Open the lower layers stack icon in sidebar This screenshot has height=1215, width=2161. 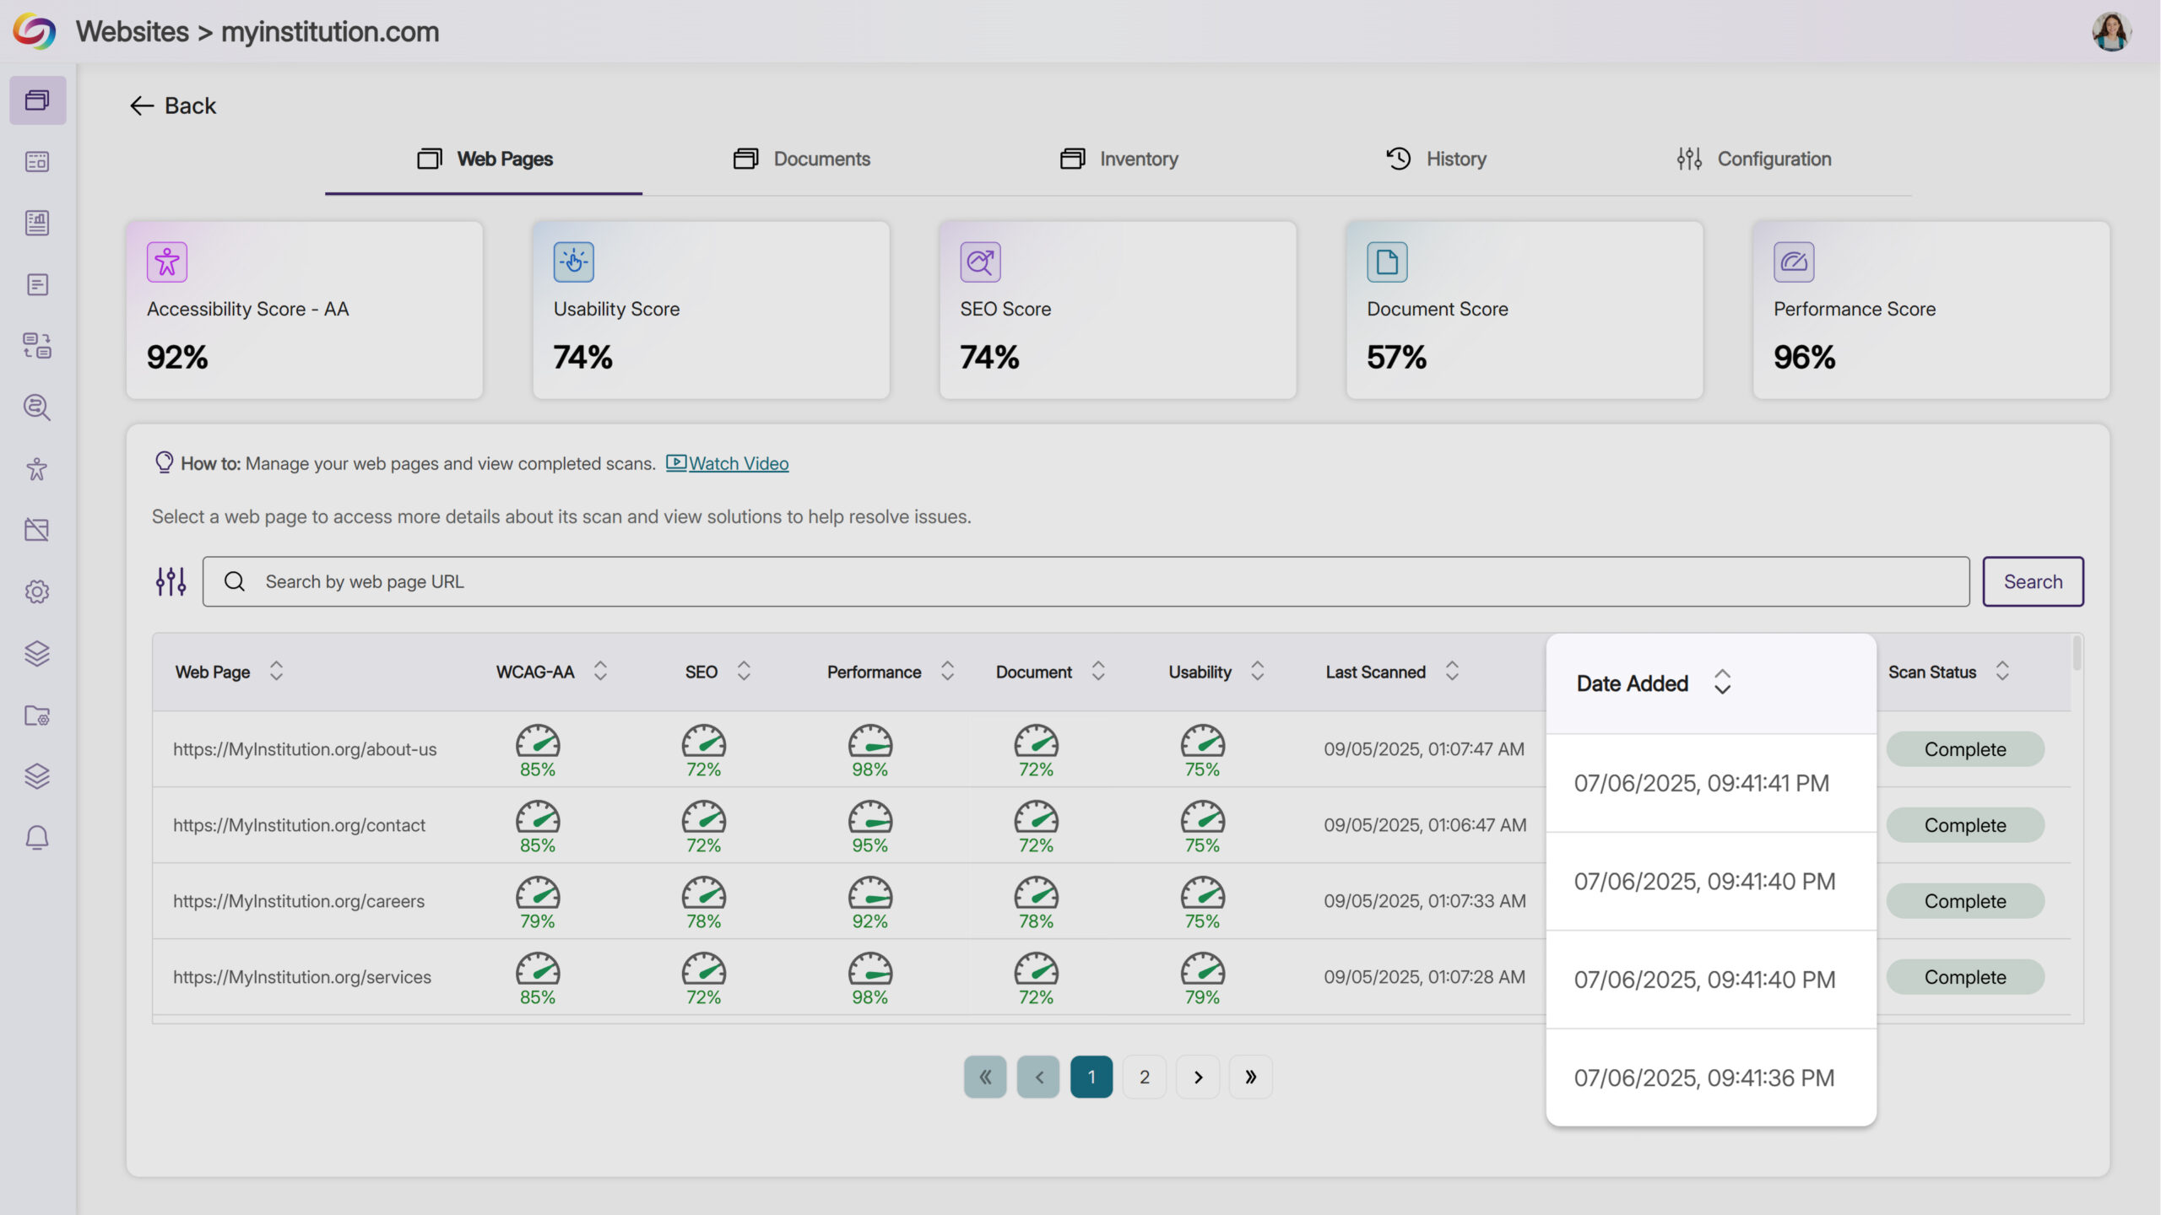click(x=37, y=776)
